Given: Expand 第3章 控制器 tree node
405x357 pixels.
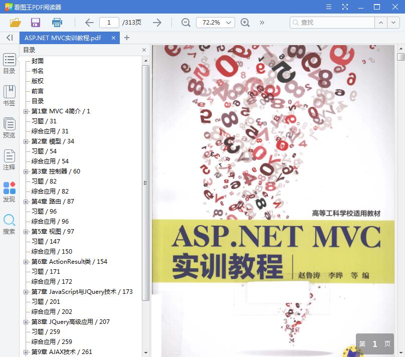Looking at the screenshot, I should [x=26, y=171].
